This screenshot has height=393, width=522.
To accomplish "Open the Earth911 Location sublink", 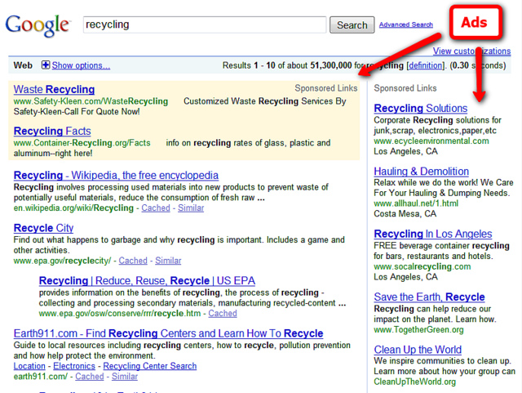I will tap(29, 366).
